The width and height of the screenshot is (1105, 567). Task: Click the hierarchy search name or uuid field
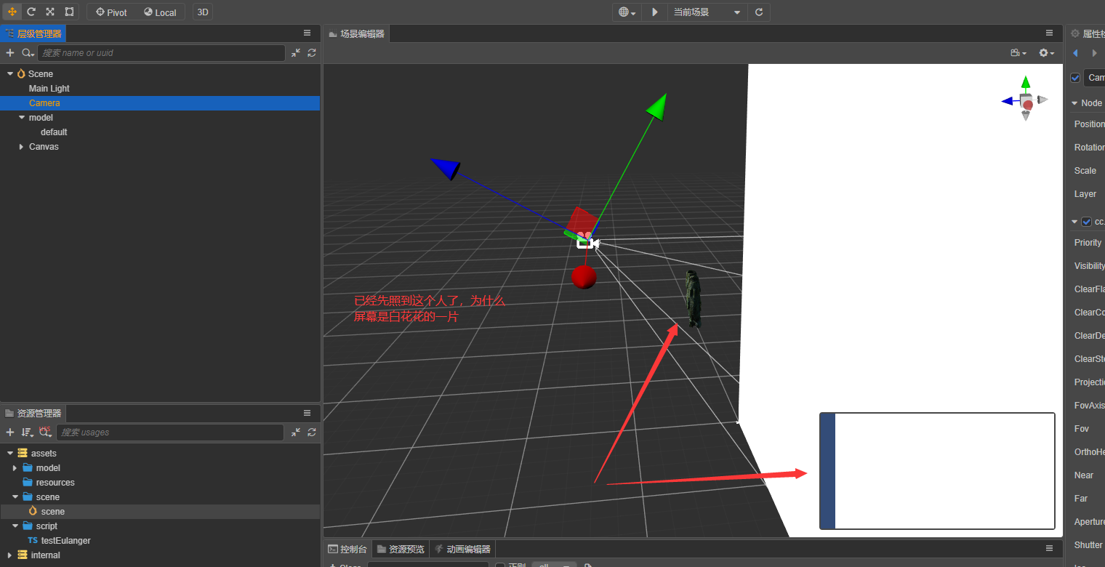[161, 52]
